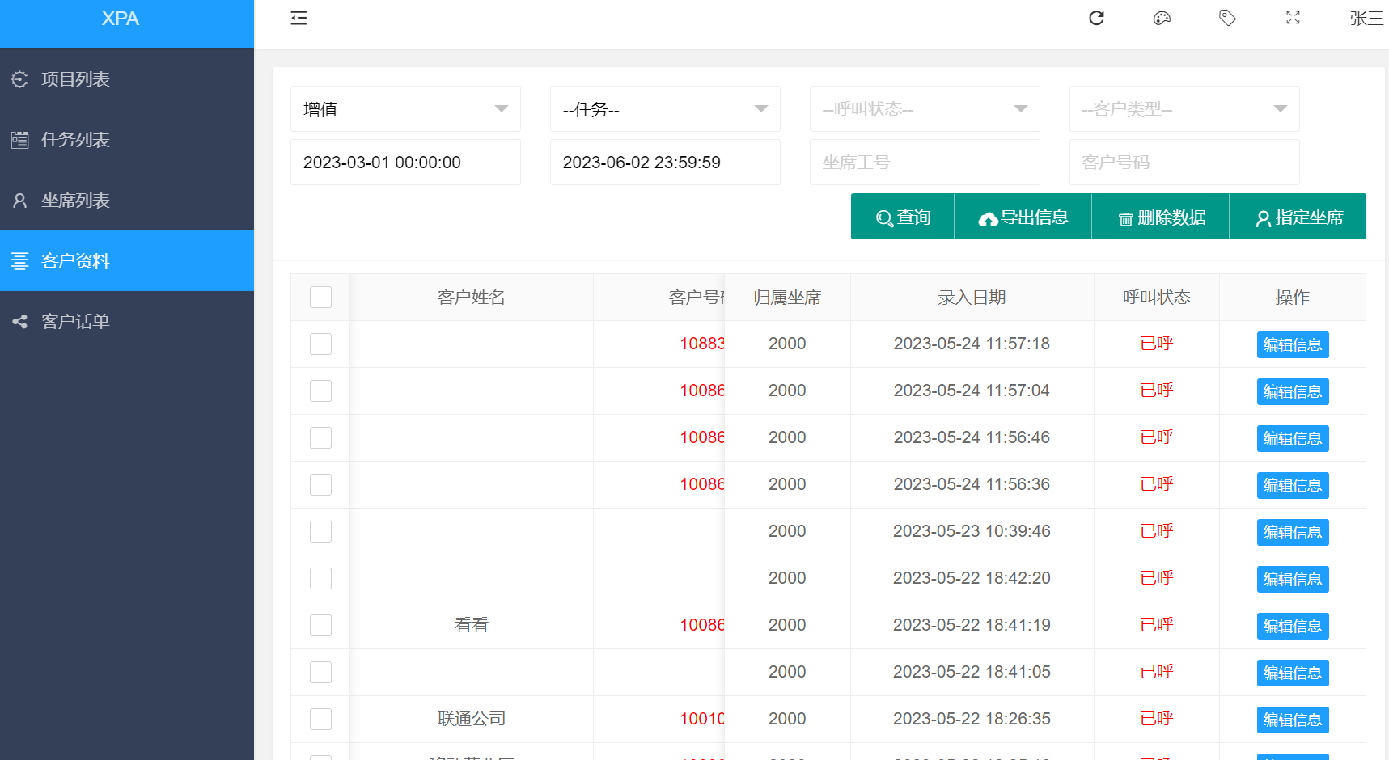Click the tag icon in the header

pos(1227,18)
